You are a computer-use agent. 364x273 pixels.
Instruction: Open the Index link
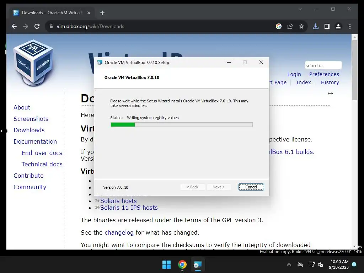(x=304, y=82)
